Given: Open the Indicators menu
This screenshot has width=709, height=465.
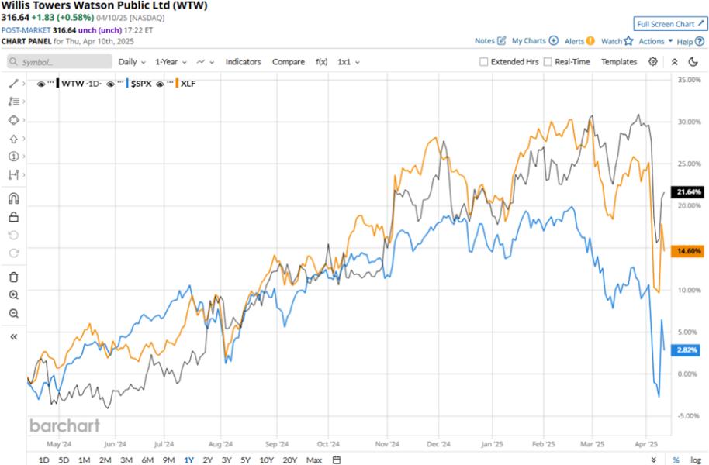Looking at the screenshot, I should tap(244, 62).
